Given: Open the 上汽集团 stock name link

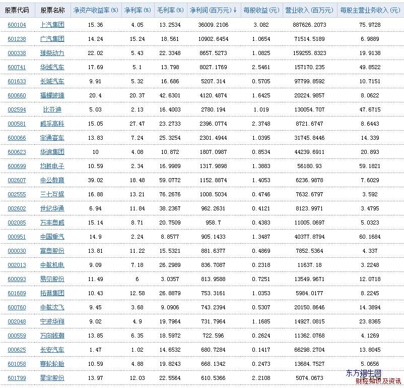Looking at the screenshot, I should [x=52, y=25].
